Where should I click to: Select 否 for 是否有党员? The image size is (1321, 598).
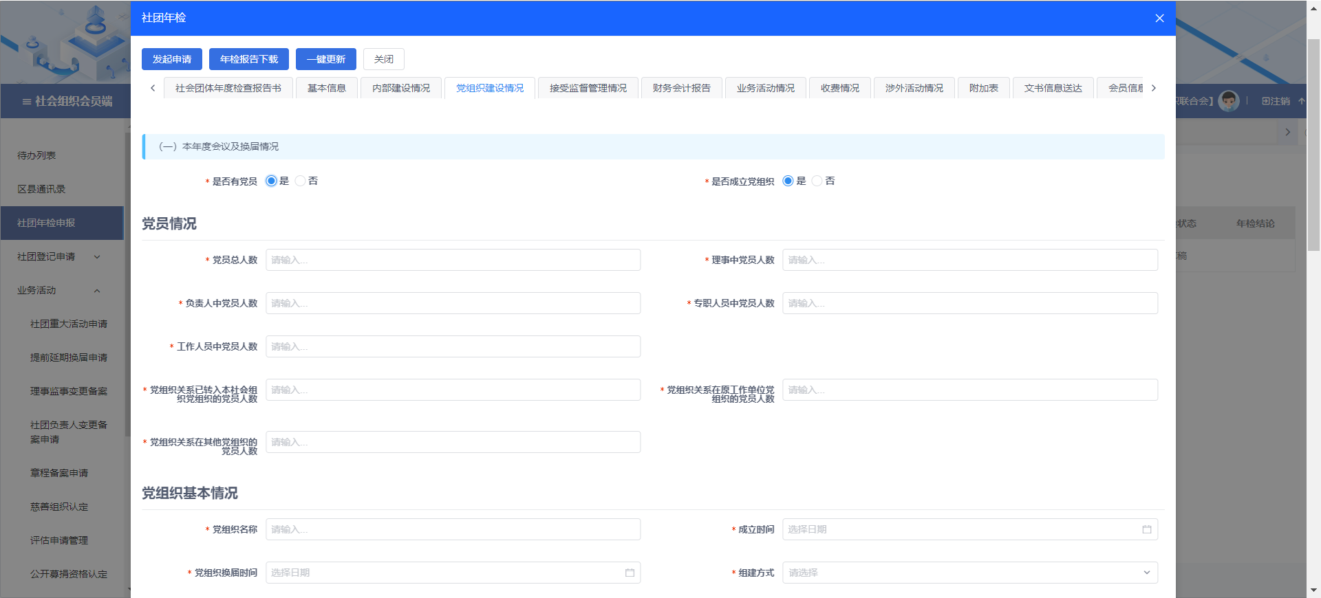pos(301,181)
